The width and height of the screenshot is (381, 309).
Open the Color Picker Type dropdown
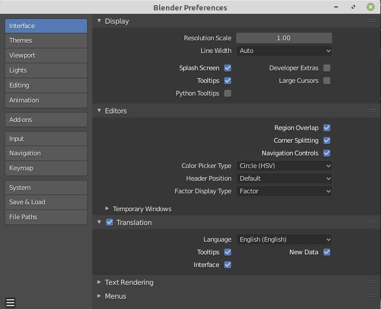(284, 166)
